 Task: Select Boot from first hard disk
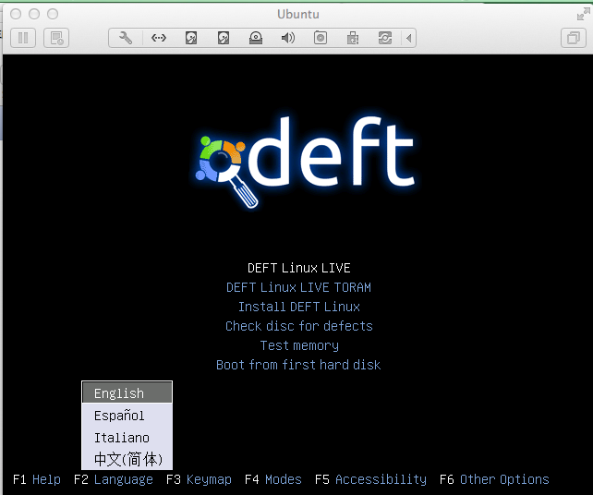[298, 365]
